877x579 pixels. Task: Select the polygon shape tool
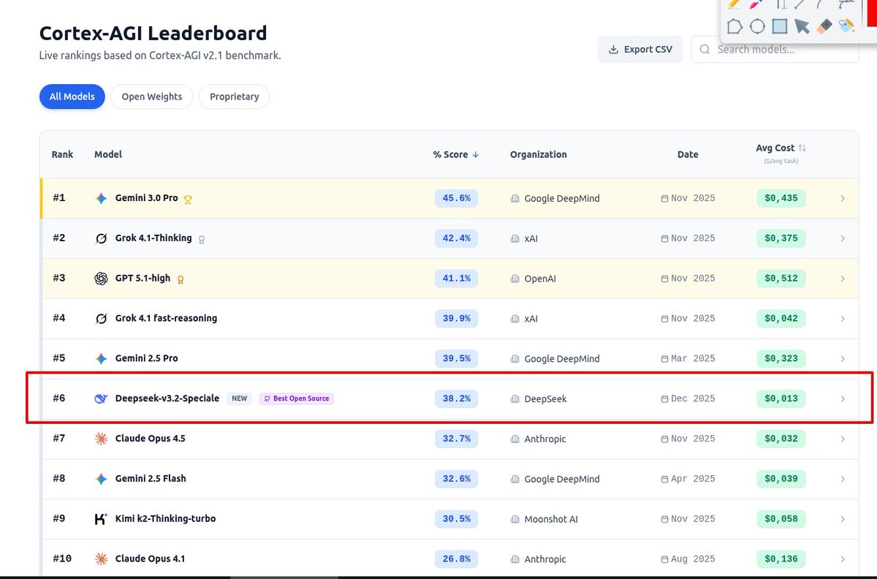coord(734,26)
